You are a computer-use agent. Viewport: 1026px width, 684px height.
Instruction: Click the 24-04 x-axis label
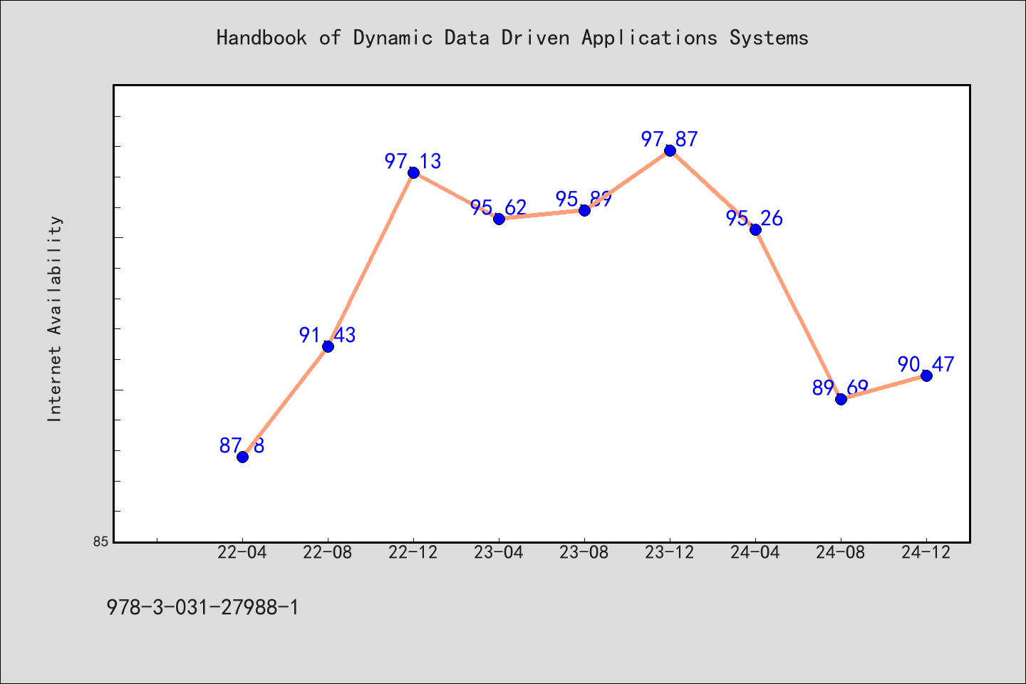[x=755, y=553]
